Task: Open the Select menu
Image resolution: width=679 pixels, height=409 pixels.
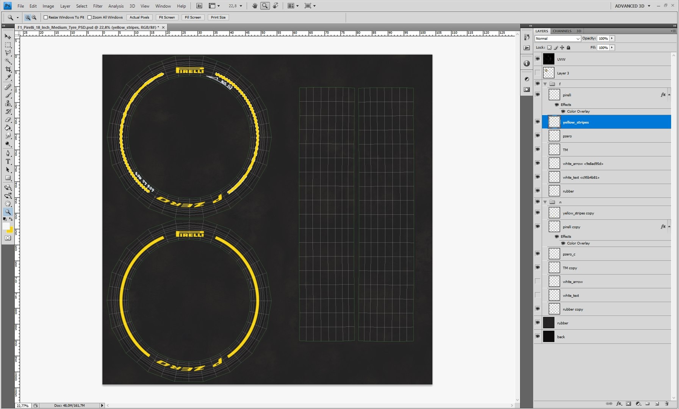Action: tap(81, 6)
